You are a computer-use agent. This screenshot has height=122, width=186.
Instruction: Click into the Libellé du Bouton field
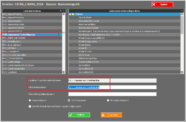[112, 87]
